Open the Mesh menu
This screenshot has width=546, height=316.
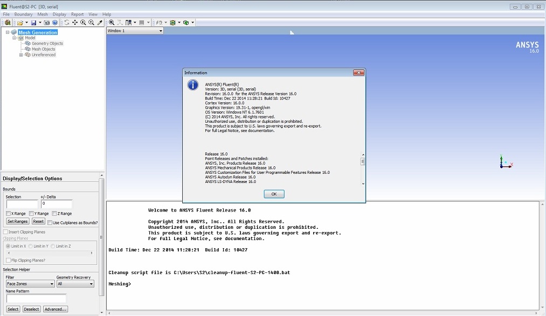click(43, 14)
